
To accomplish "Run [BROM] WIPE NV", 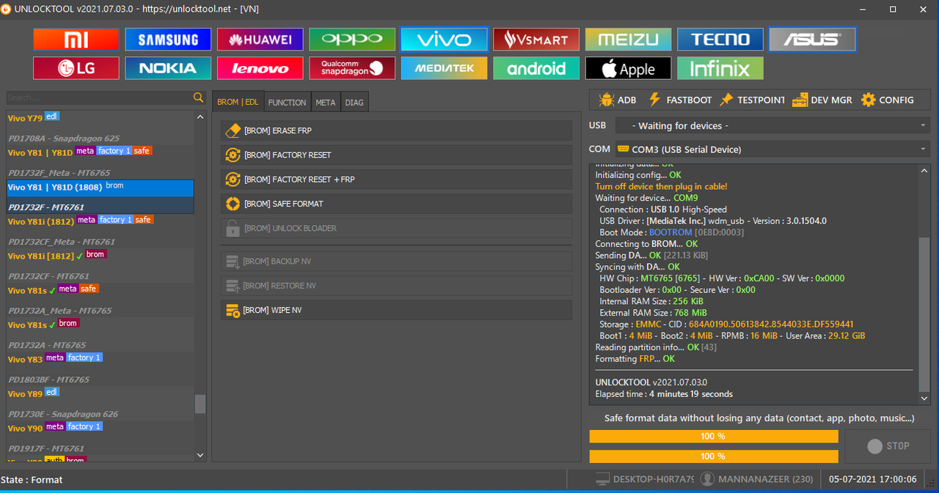I will click(396, 310).
